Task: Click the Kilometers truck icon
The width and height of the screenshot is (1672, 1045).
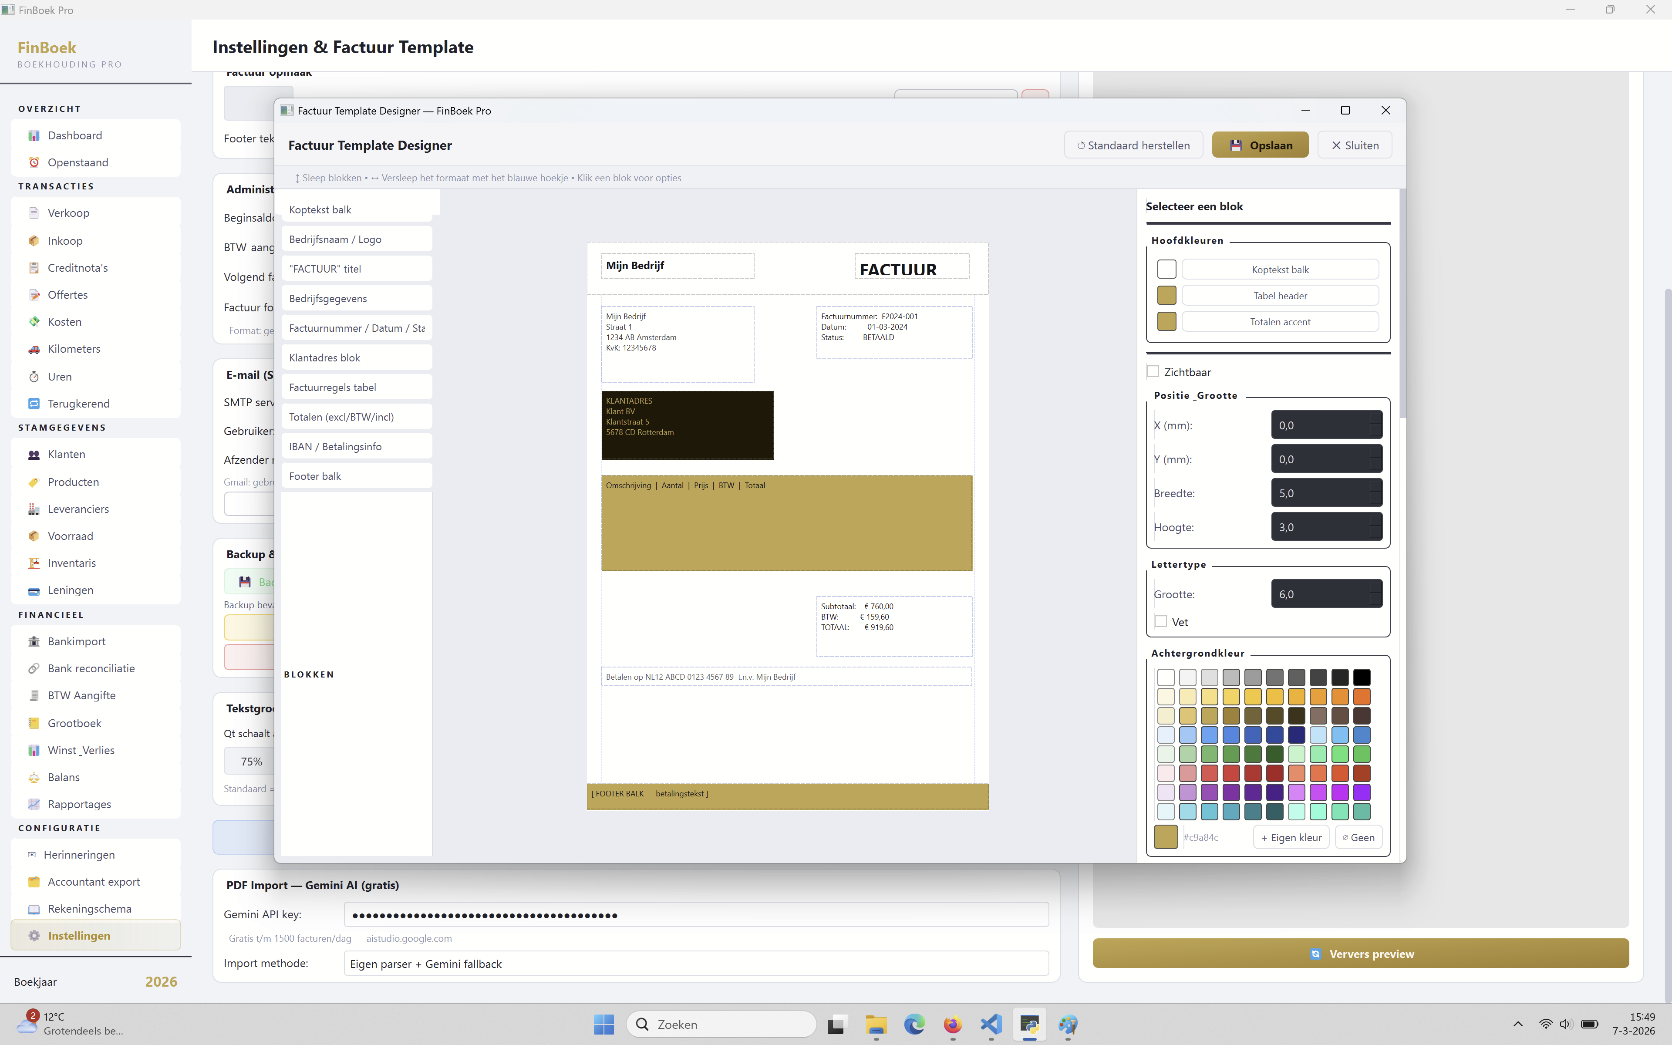Action: [x=34, y=349]
